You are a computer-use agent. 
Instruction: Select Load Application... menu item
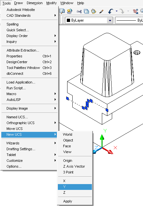click(29, 82)
